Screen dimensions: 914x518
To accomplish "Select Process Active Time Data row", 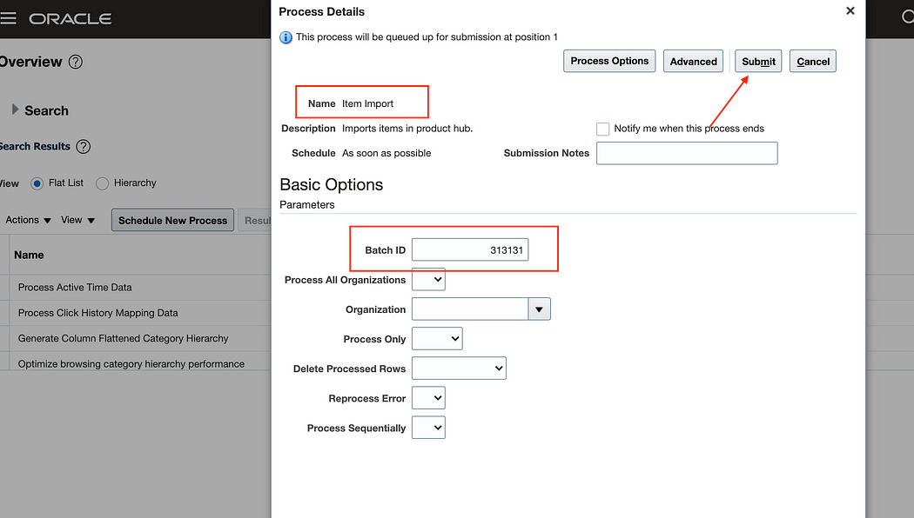I will [75, 288].
